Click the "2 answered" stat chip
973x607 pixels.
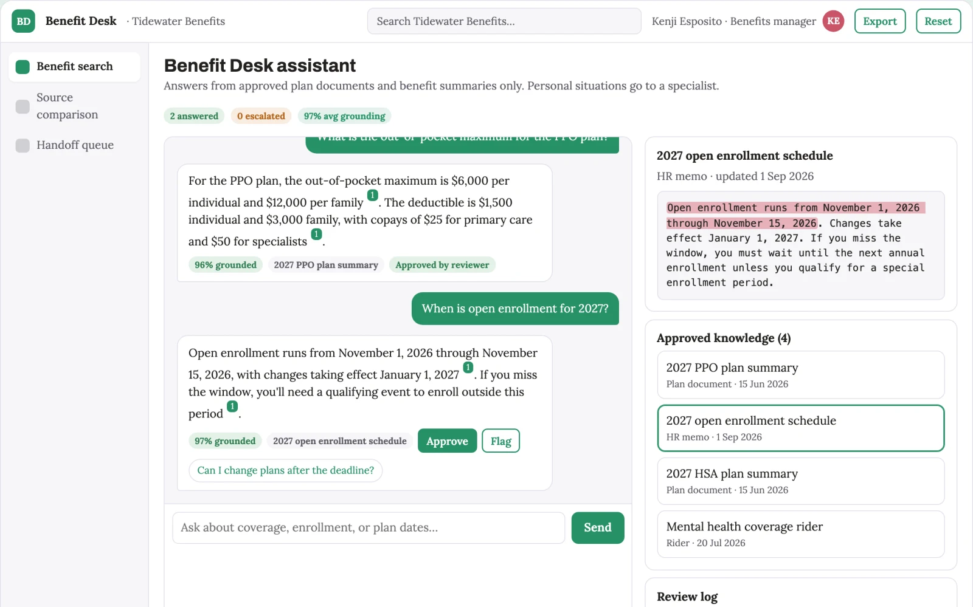coord(194,116)
